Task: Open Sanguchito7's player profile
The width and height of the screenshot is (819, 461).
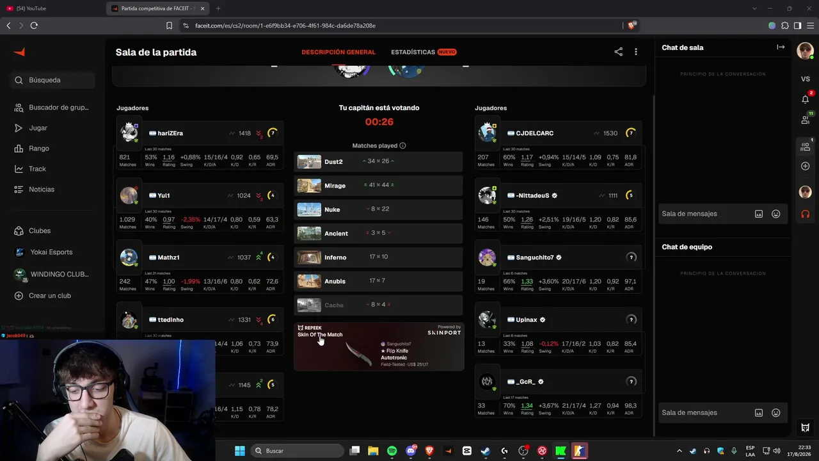Action: pyautogui.click(x=534, y=257)
